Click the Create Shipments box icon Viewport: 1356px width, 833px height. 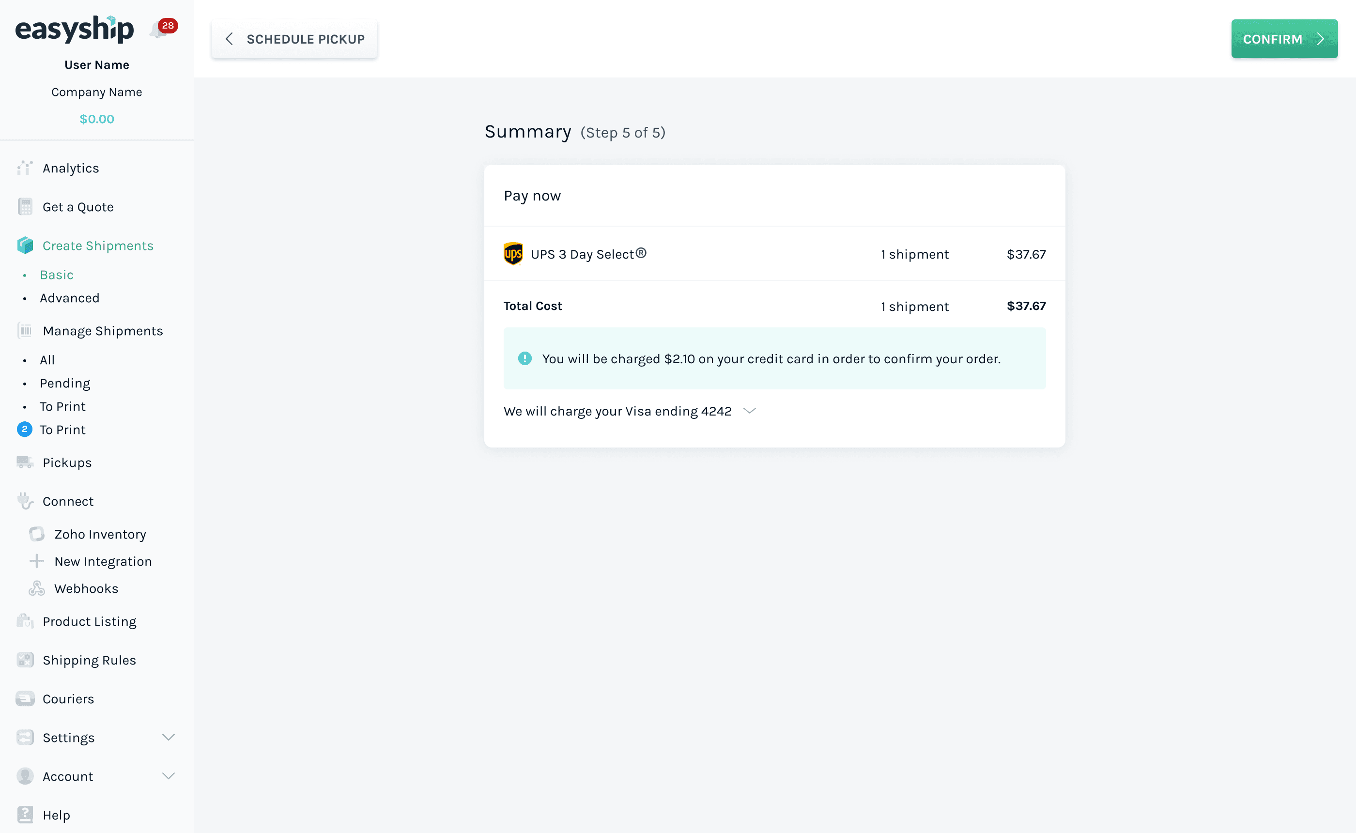[x=25, y=245]
